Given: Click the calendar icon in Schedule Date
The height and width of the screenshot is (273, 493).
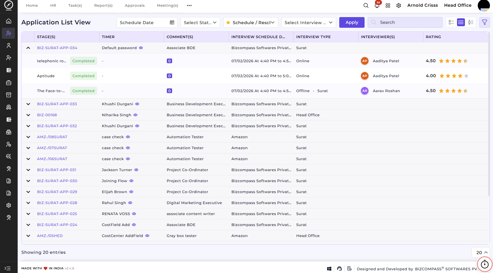Looking at the screenshot, I should click(x=172, y=22).
